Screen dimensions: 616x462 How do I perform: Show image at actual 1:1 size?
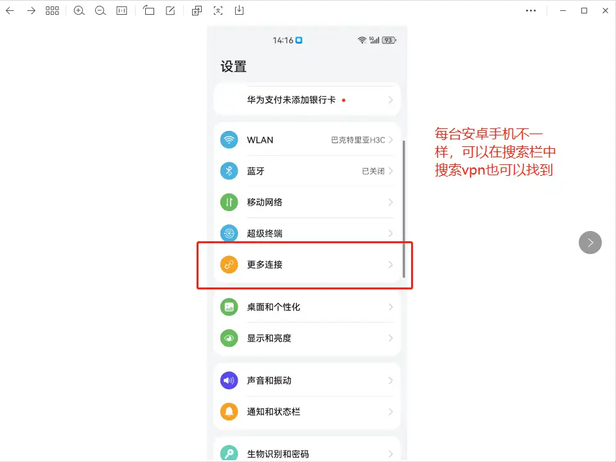(x=122, y=11)
